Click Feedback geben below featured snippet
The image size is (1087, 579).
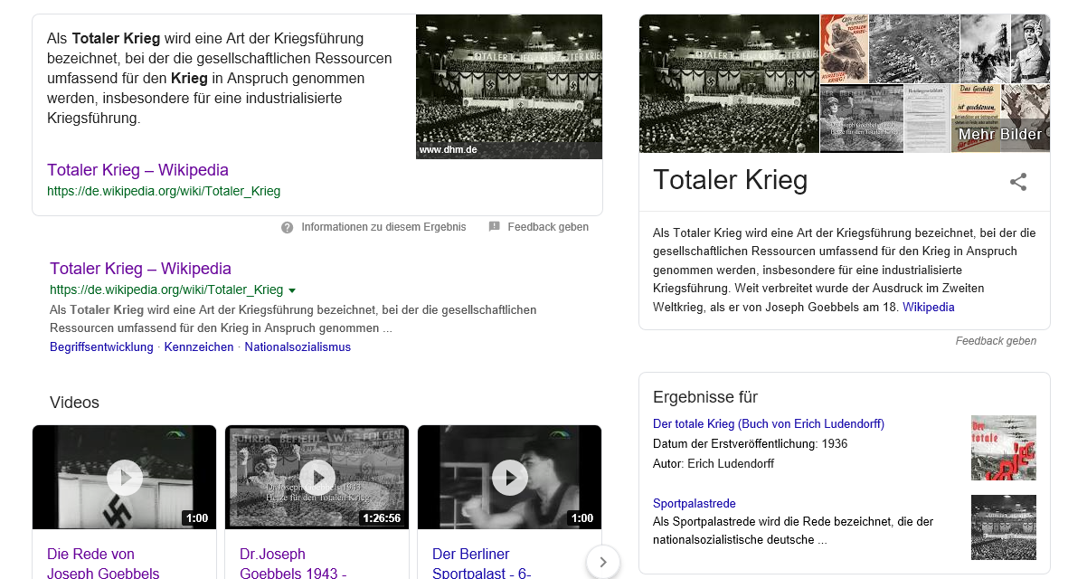[x=548, y=227]
